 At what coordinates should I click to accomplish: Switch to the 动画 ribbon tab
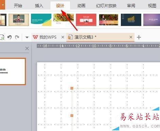pos(81,5)
